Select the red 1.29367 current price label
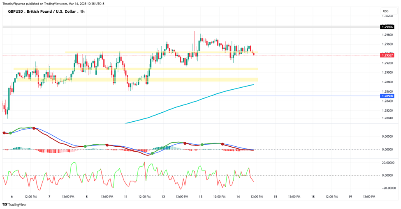The width and height of the screenshot is (401, 209). pos(387,55)
